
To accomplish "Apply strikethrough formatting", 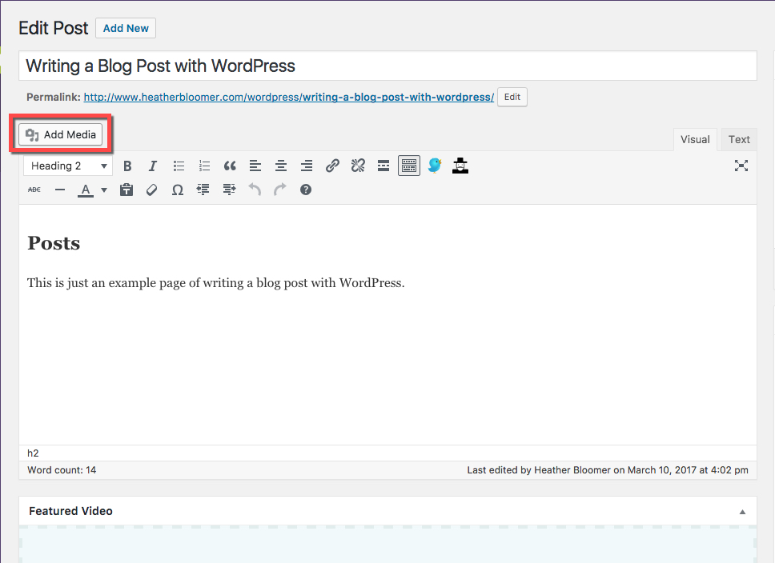I will (x=34, y=190).
